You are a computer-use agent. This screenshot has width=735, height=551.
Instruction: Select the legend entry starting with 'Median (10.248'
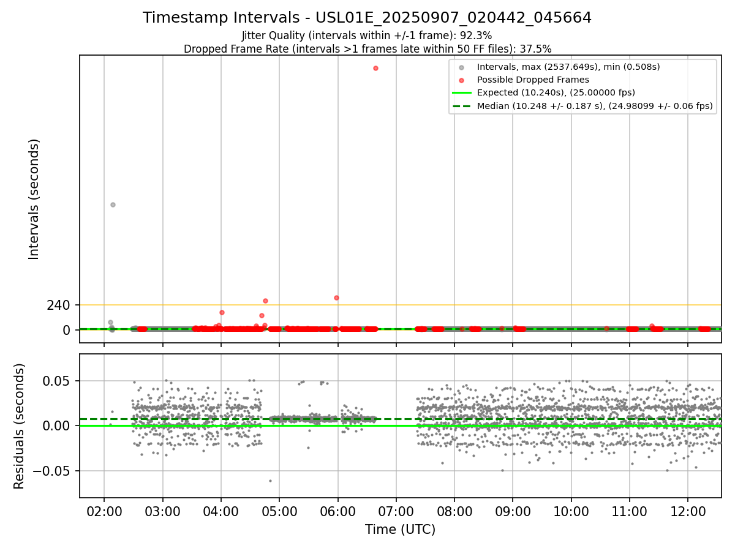click(x=595, y=106)
